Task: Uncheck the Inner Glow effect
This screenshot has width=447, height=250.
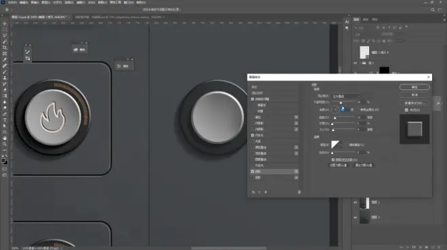Action: click(x=253, y=135)
